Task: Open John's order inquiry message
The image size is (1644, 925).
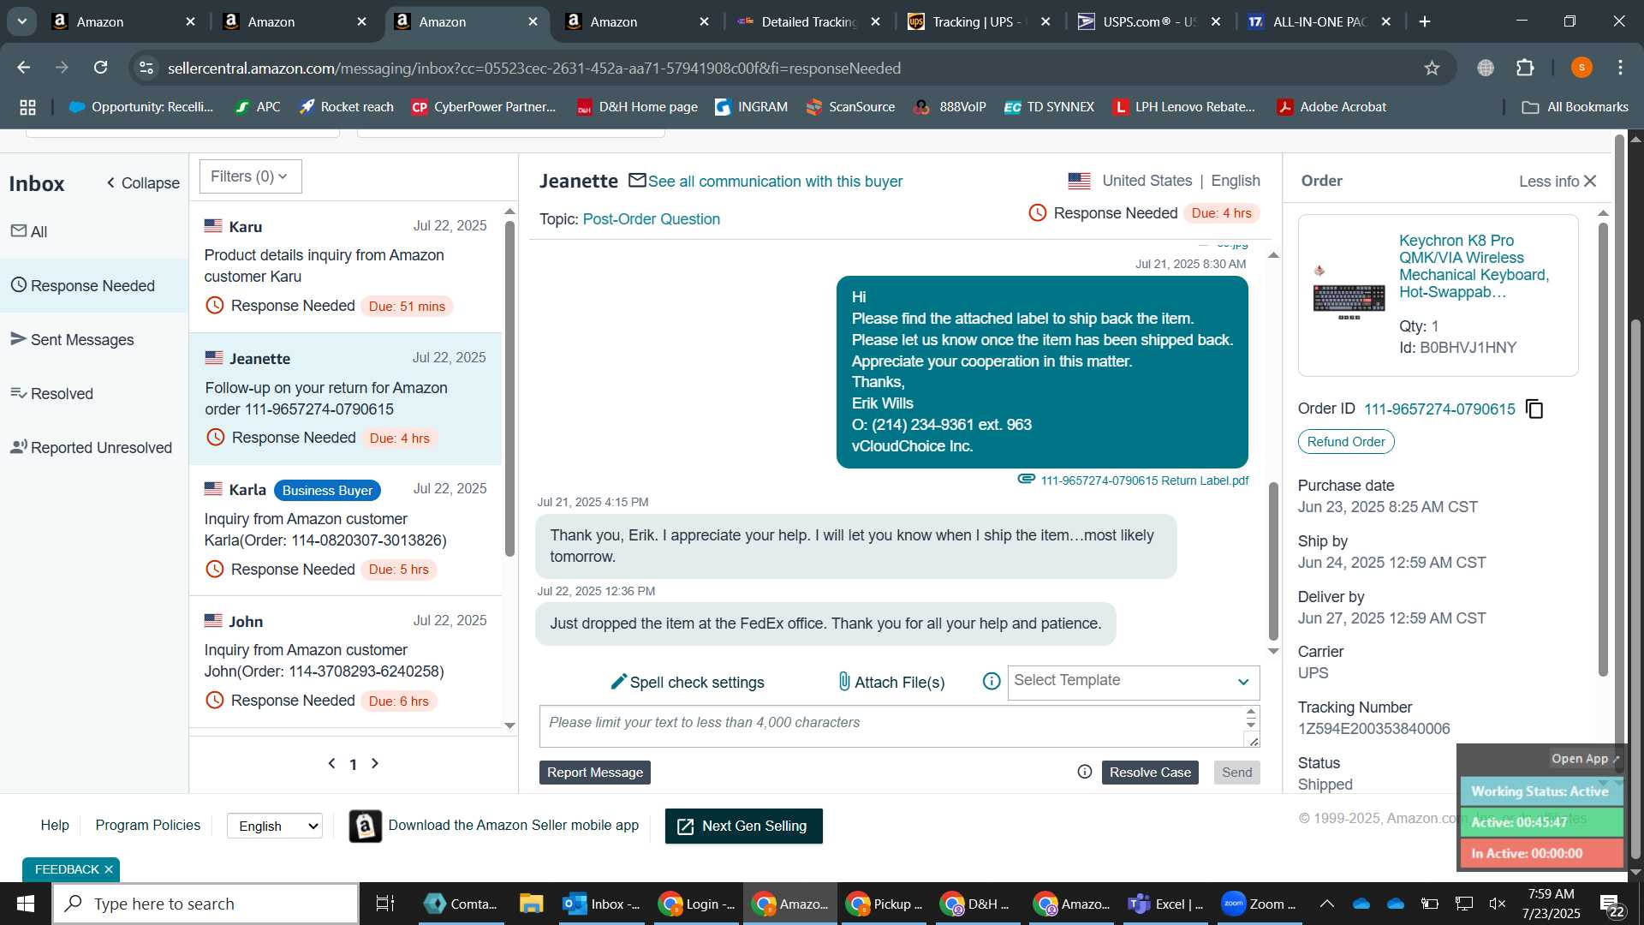Action: (346, 661)
